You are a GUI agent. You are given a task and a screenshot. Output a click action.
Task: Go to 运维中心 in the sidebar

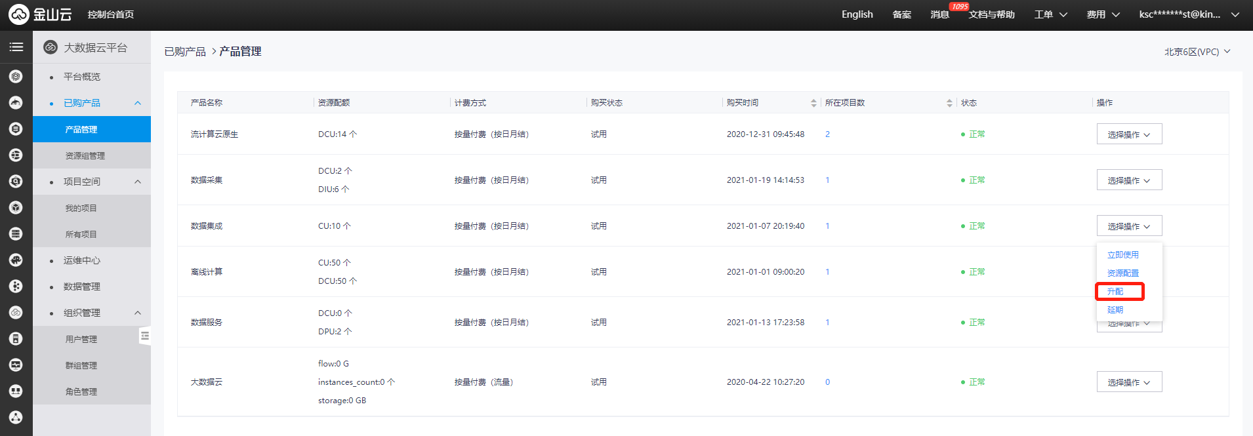82,260
